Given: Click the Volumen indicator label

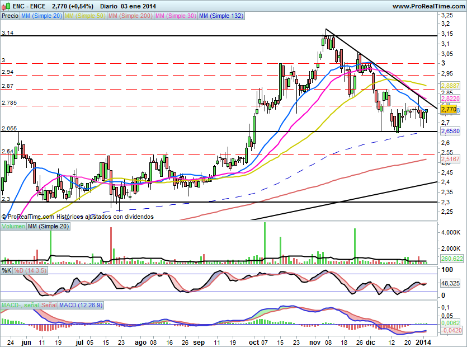Looking at the screenshot, I should (13, 226).
